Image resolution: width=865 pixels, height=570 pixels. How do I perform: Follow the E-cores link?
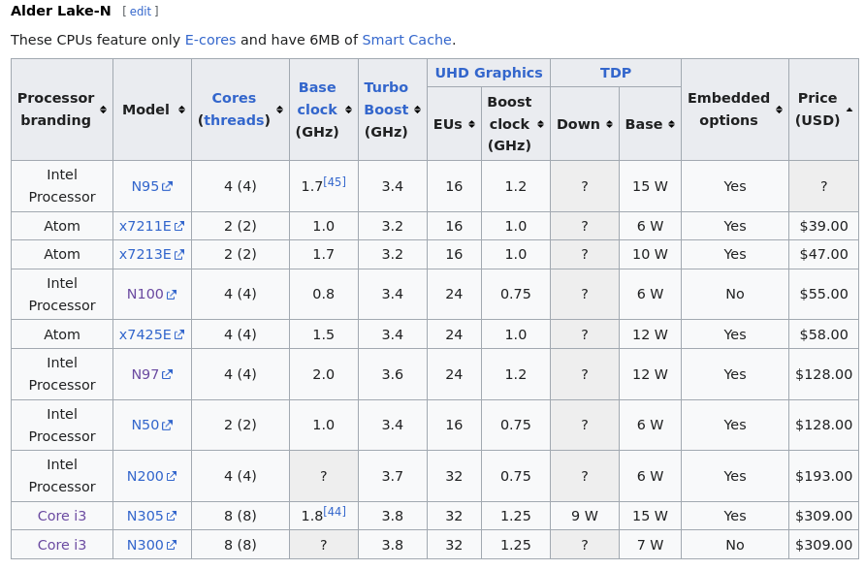coord(209,40)
